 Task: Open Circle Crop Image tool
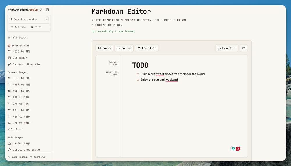pos(24,150)
